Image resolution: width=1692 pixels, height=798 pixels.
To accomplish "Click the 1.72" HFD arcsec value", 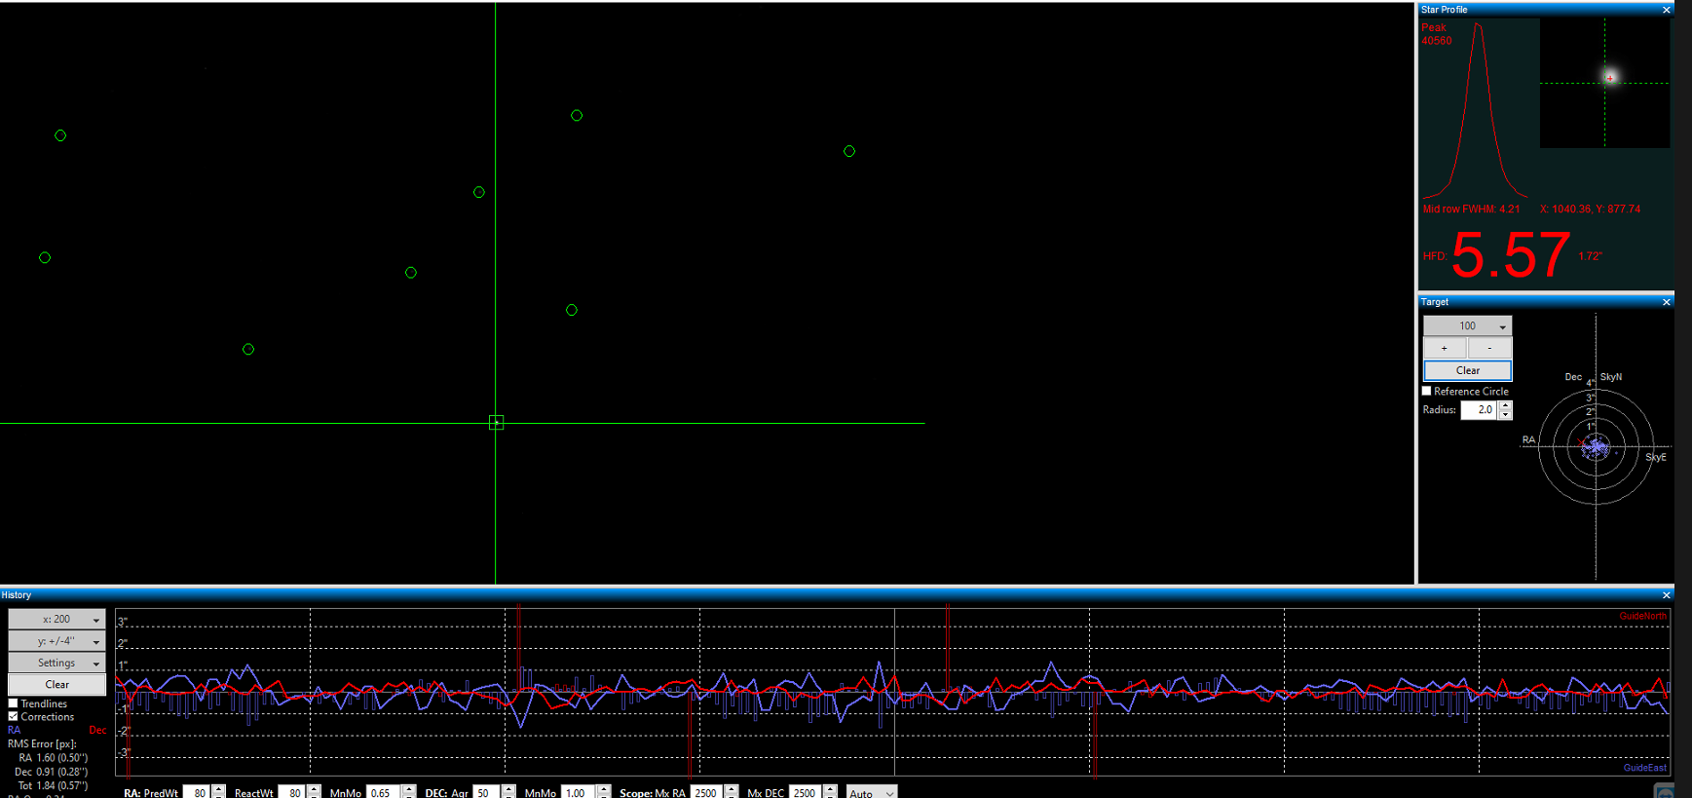I will [x=1591, y=256].
